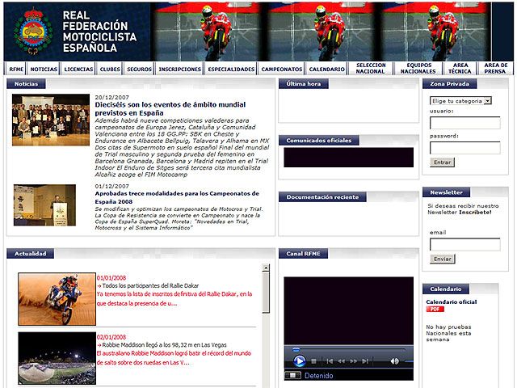The width and height of the screenshot is (517, 388).
Task: Click the usuario input field
Action: [465, 123]
